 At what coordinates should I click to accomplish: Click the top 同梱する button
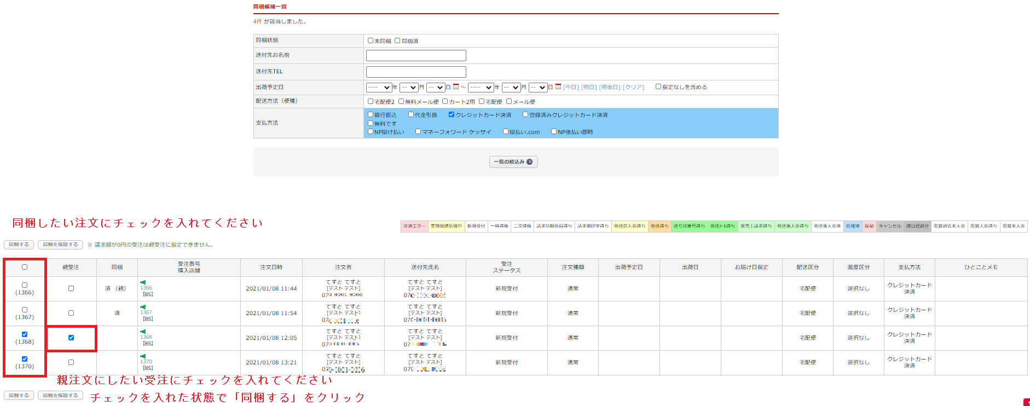19,245
